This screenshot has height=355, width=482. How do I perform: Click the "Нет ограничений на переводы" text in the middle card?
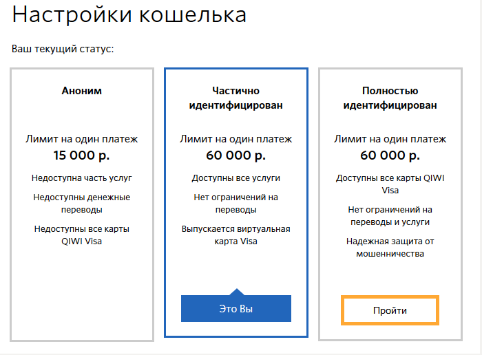236,203
